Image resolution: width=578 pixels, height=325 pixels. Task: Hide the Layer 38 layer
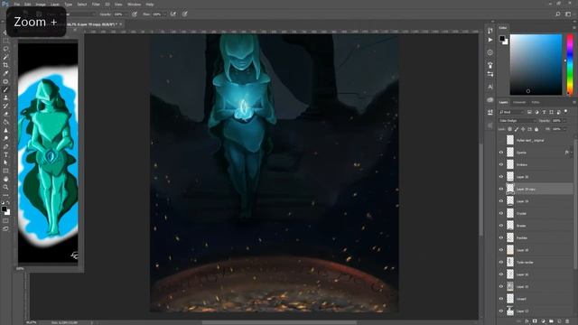pyautogui.click(x=501, y=250)
